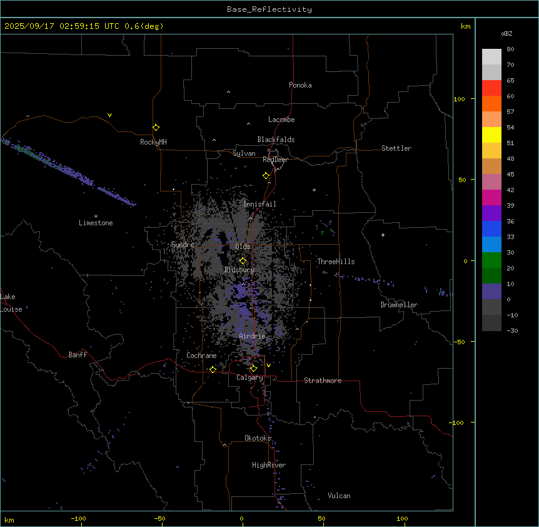Screen dimensions: 539x527
Task: Select the Banff label on the map
Action: tap(78, 355)
